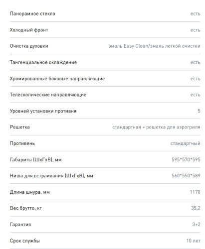
Task: Select the "Длина шнура, мм" label
Action: [x=30, y=192]
